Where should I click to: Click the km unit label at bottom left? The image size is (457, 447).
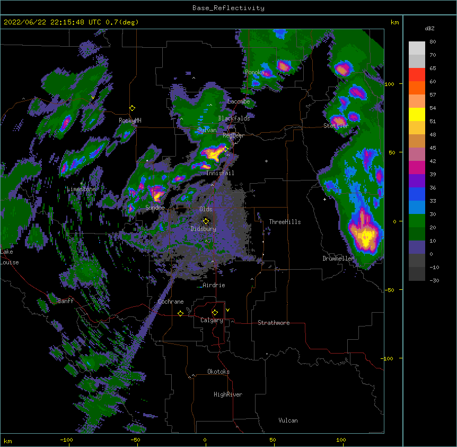click(x=8, y=441)
